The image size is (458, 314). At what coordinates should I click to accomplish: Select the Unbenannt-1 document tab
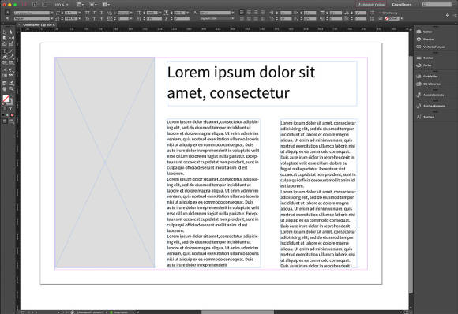point(39,25)
